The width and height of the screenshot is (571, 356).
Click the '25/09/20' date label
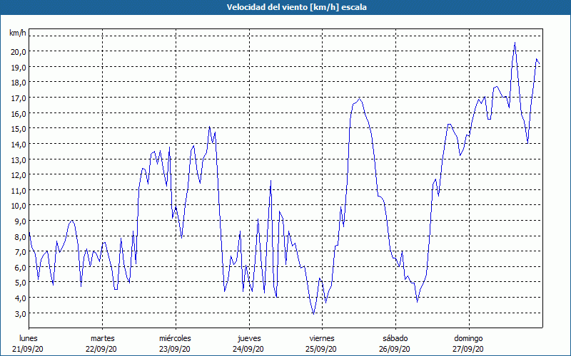click(321, 349)
